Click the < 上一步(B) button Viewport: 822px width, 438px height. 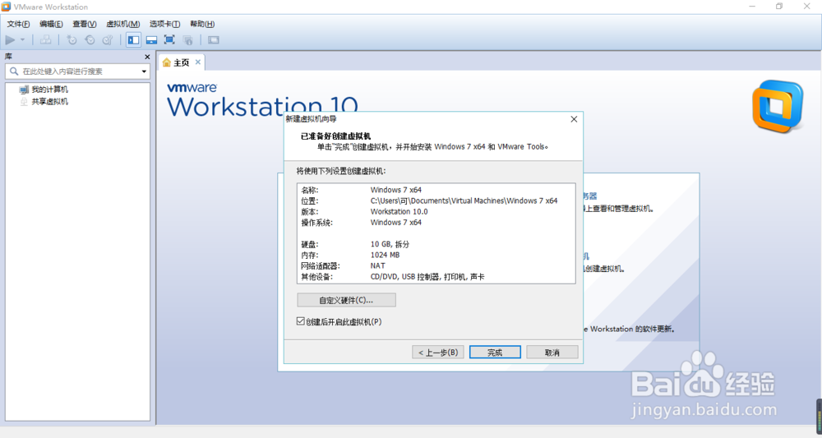coord(438,352)
